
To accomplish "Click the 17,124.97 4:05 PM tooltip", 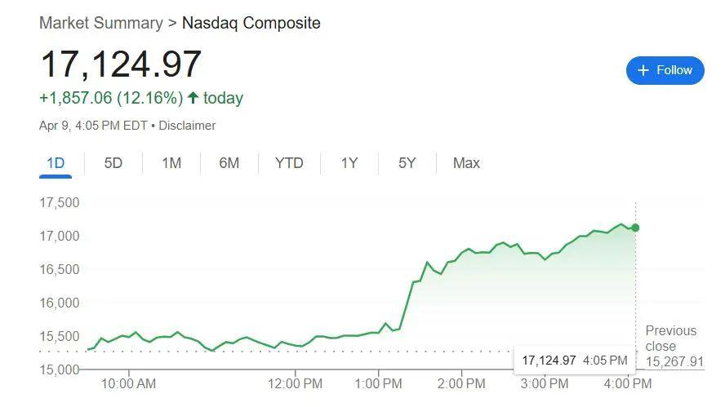I will 574,360.
